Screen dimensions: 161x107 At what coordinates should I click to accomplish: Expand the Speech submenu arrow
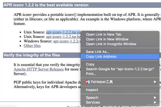click(x=155, y=98)
